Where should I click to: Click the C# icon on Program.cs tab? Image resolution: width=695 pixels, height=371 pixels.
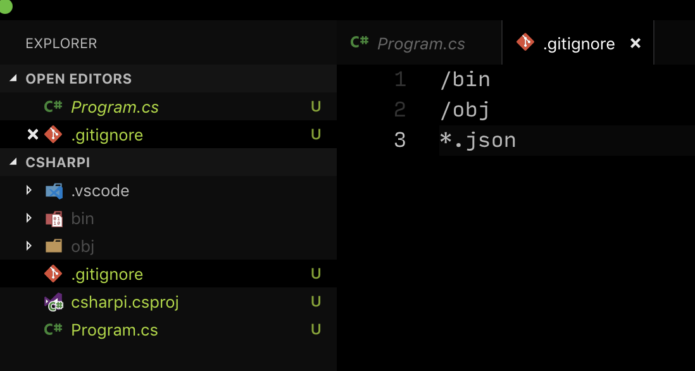pos(360,43)
